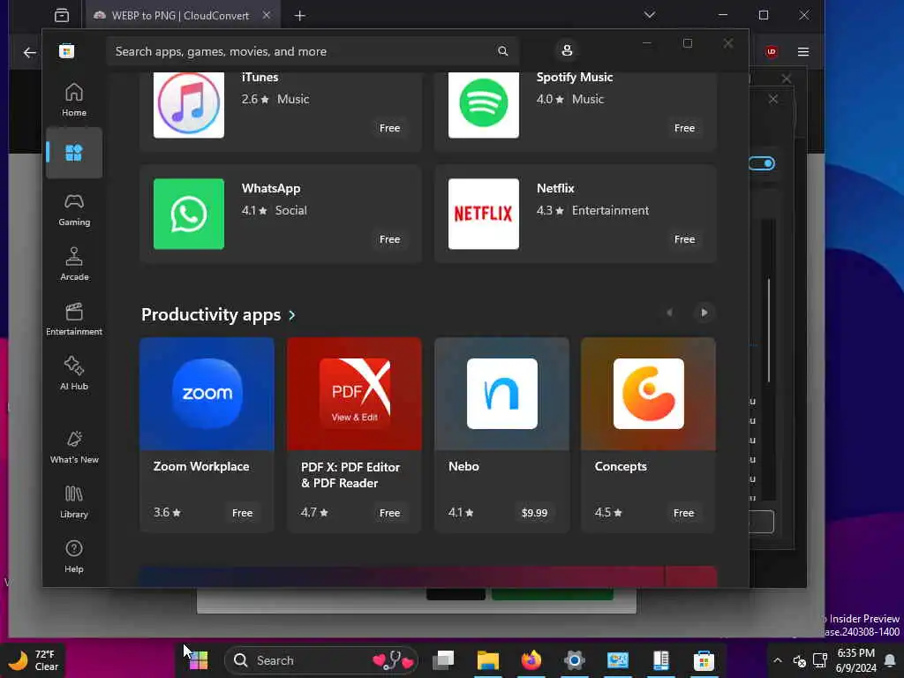Image resolution: width=904 pixels, height=678 pixels.
Task: Select WEBP to PNG CloudConvert tab in Firefox
Action: pyautogui.click(x=180, y=16)
